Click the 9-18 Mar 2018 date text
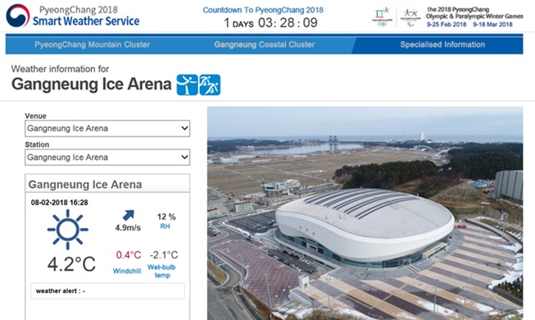This screenshot has width=535, height=320. 492,25
